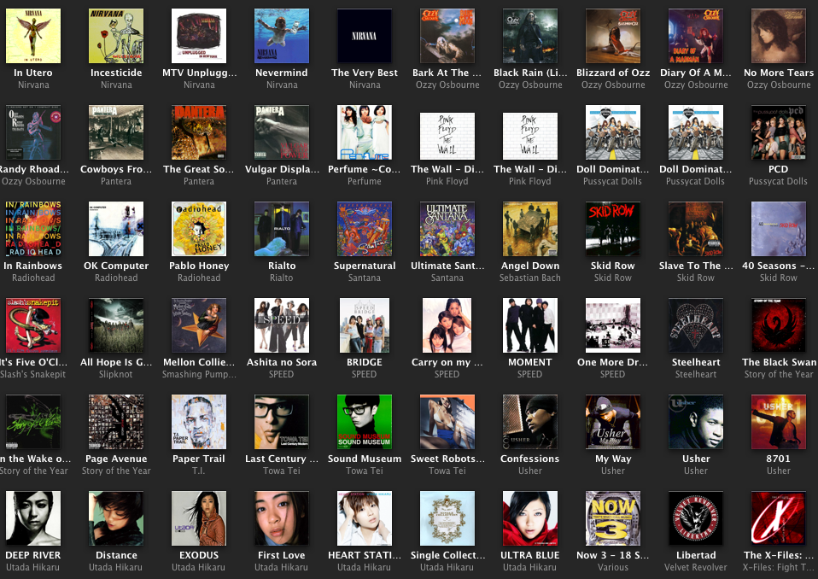Select the Carry on my way cover

point(447,325)
